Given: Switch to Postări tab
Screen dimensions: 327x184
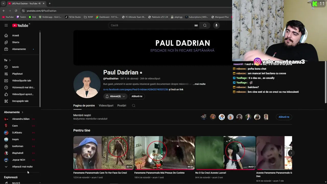Looking at the screenshot, I should click(x=122, y=106).
